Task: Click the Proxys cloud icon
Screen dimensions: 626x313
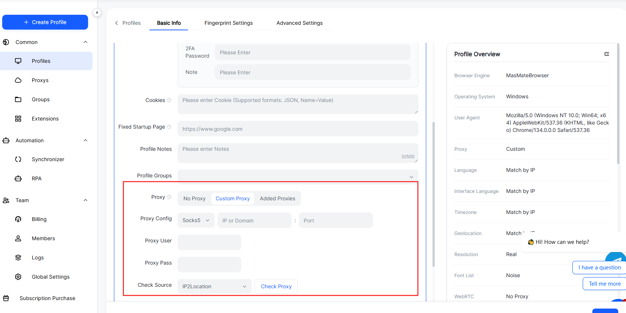Action: 18,80
